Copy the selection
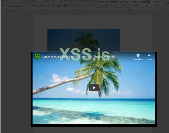Screen dimensions: 169x133 tap(10, 3)
